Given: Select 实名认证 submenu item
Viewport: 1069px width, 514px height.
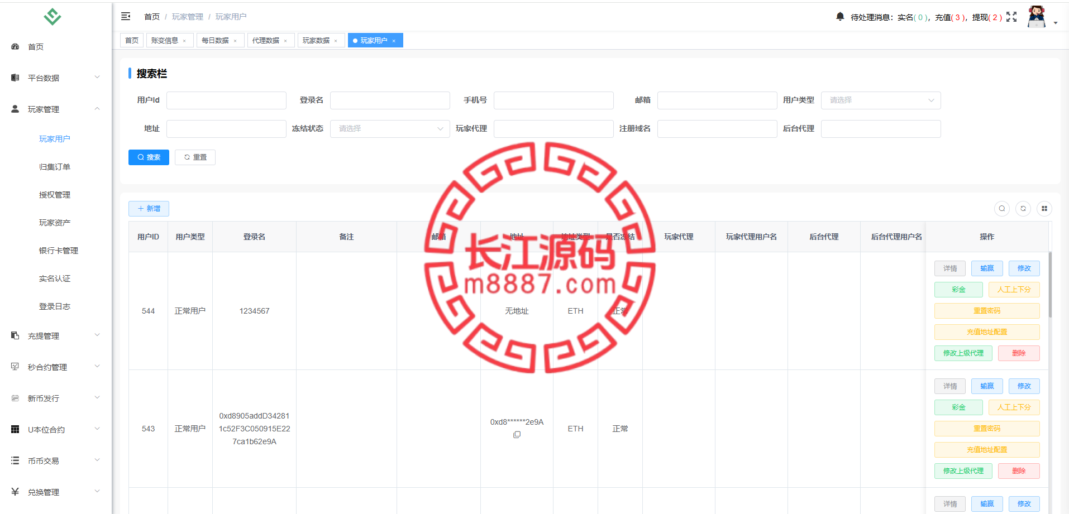Looking at the screenshot, I should point(55,278).
